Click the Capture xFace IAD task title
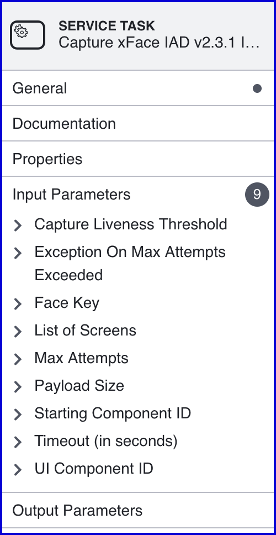276x535 pixels. pyautogui.click(x=159, y=43)
